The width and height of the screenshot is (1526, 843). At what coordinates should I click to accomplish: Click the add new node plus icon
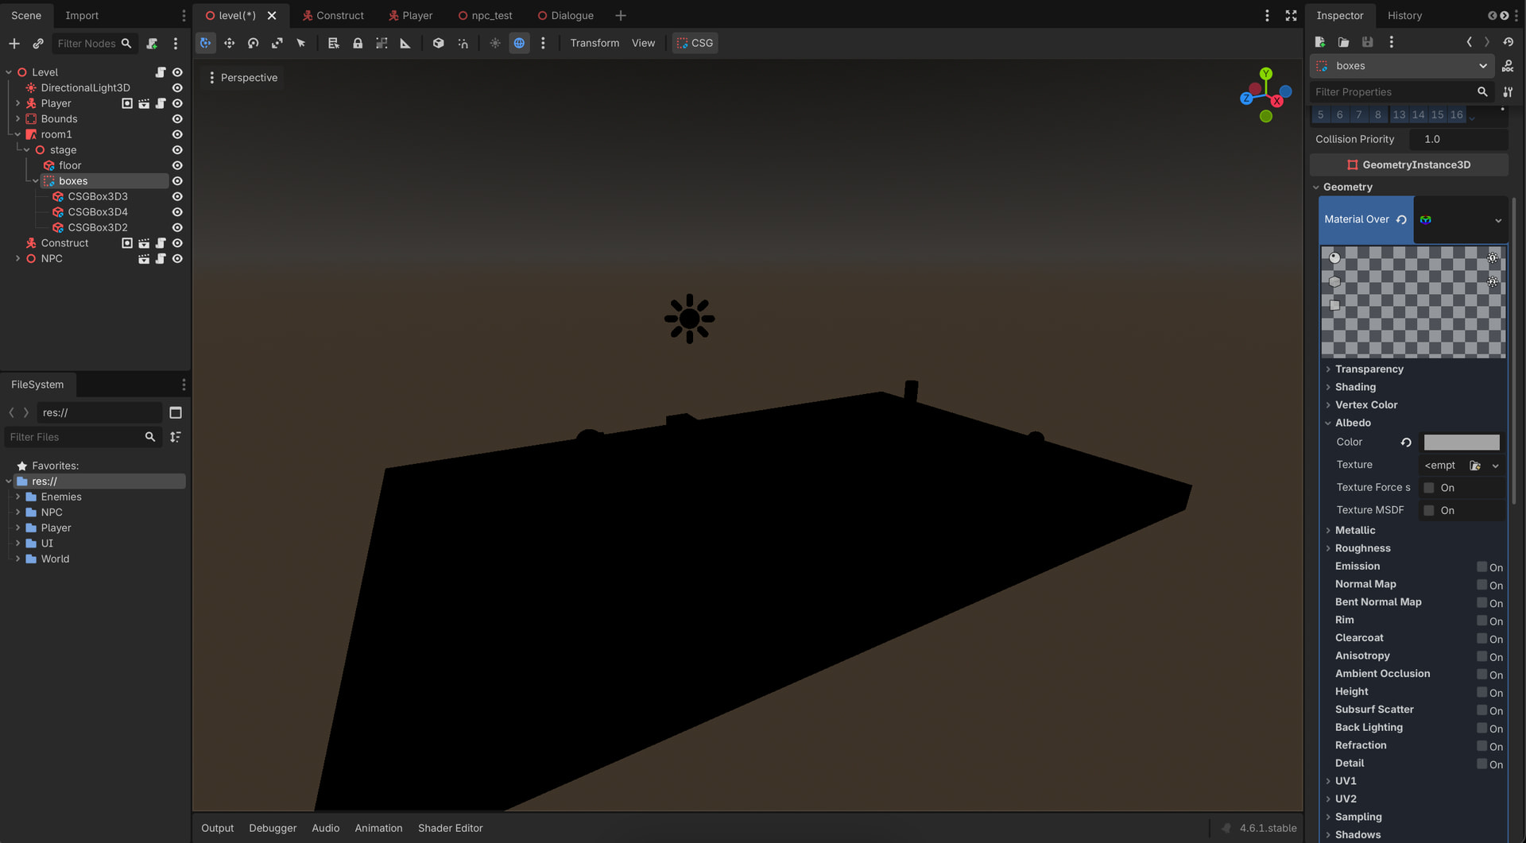pos(14,43)
